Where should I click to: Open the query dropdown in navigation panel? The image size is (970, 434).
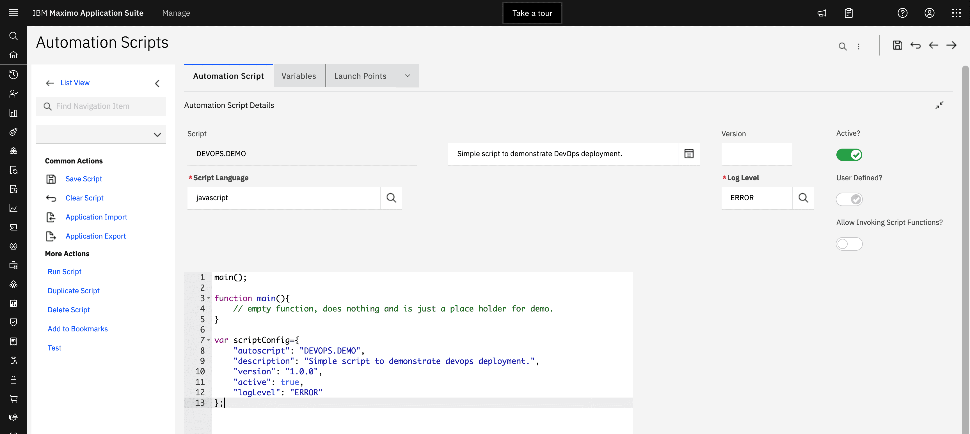point(101,134)
